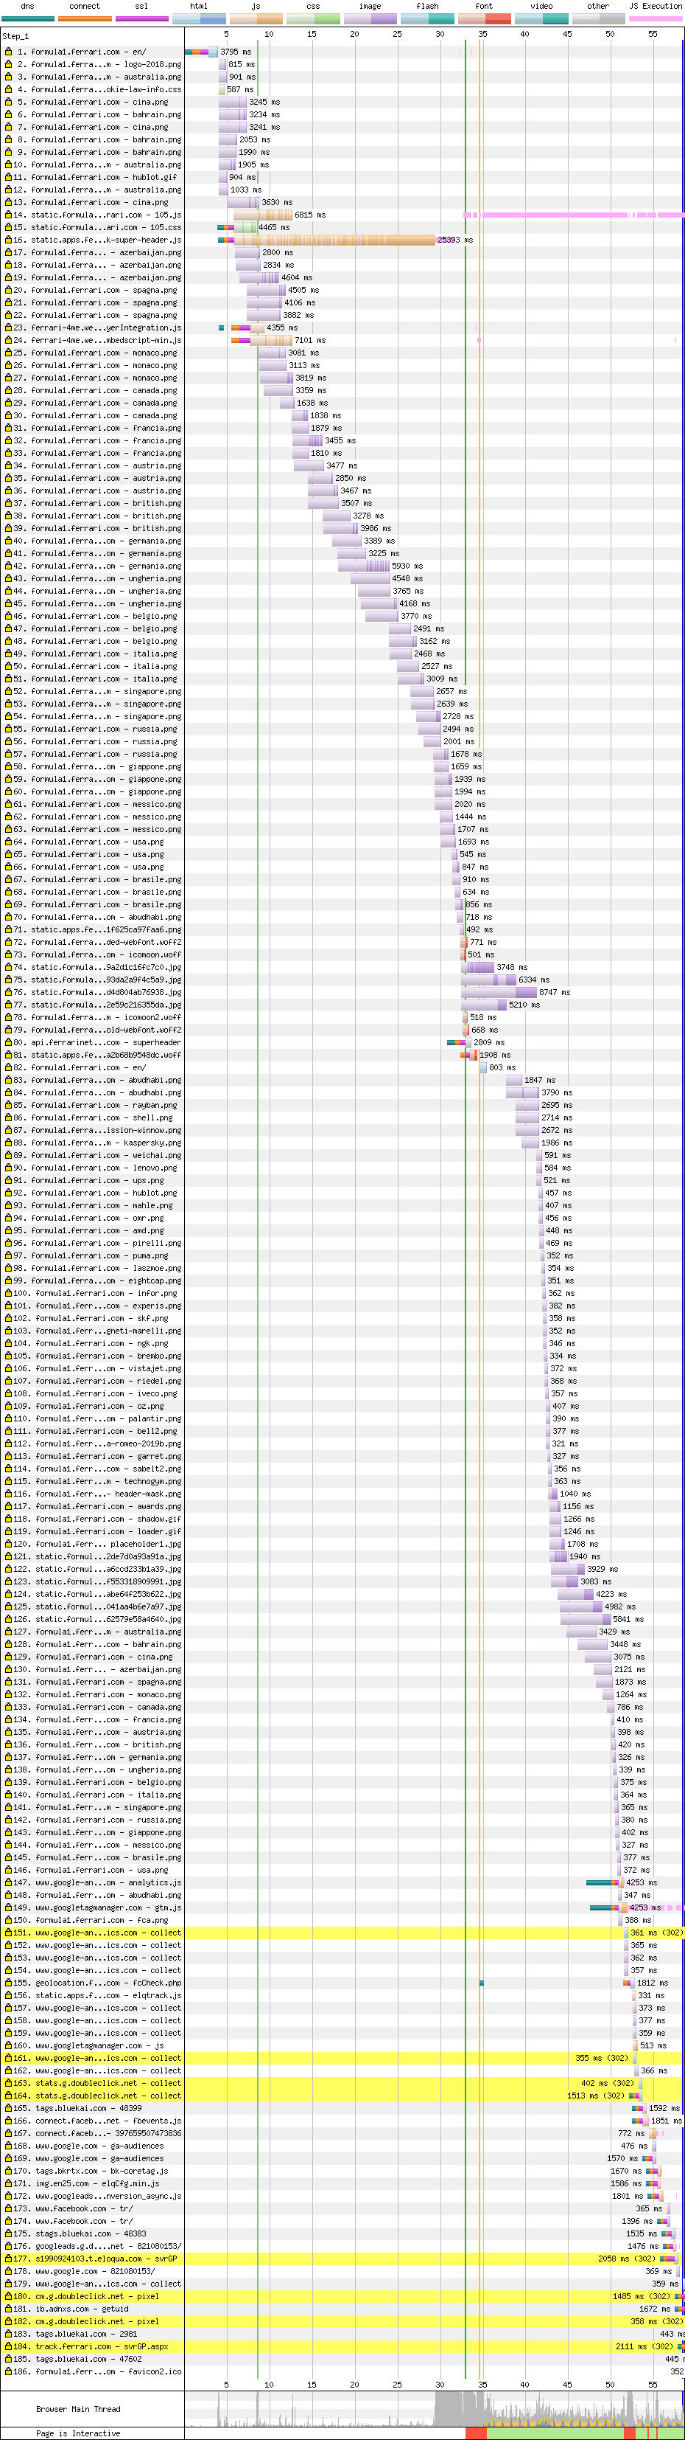Click the ssl legend color swatch
This screenshot has width=685, height=2440.
pos(142,18)
